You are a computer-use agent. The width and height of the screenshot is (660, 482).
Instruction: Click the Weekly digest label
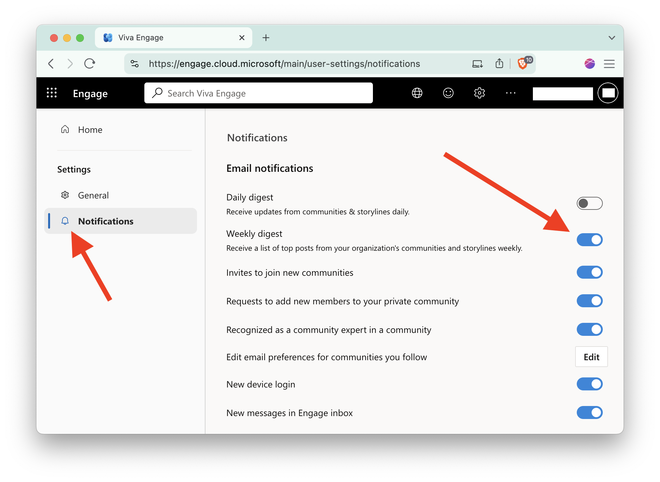click(x=254, y=234)
